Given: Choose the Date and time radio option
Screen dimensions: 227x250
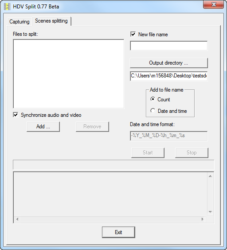Looking at the screenshot, I should click(153, 111).
